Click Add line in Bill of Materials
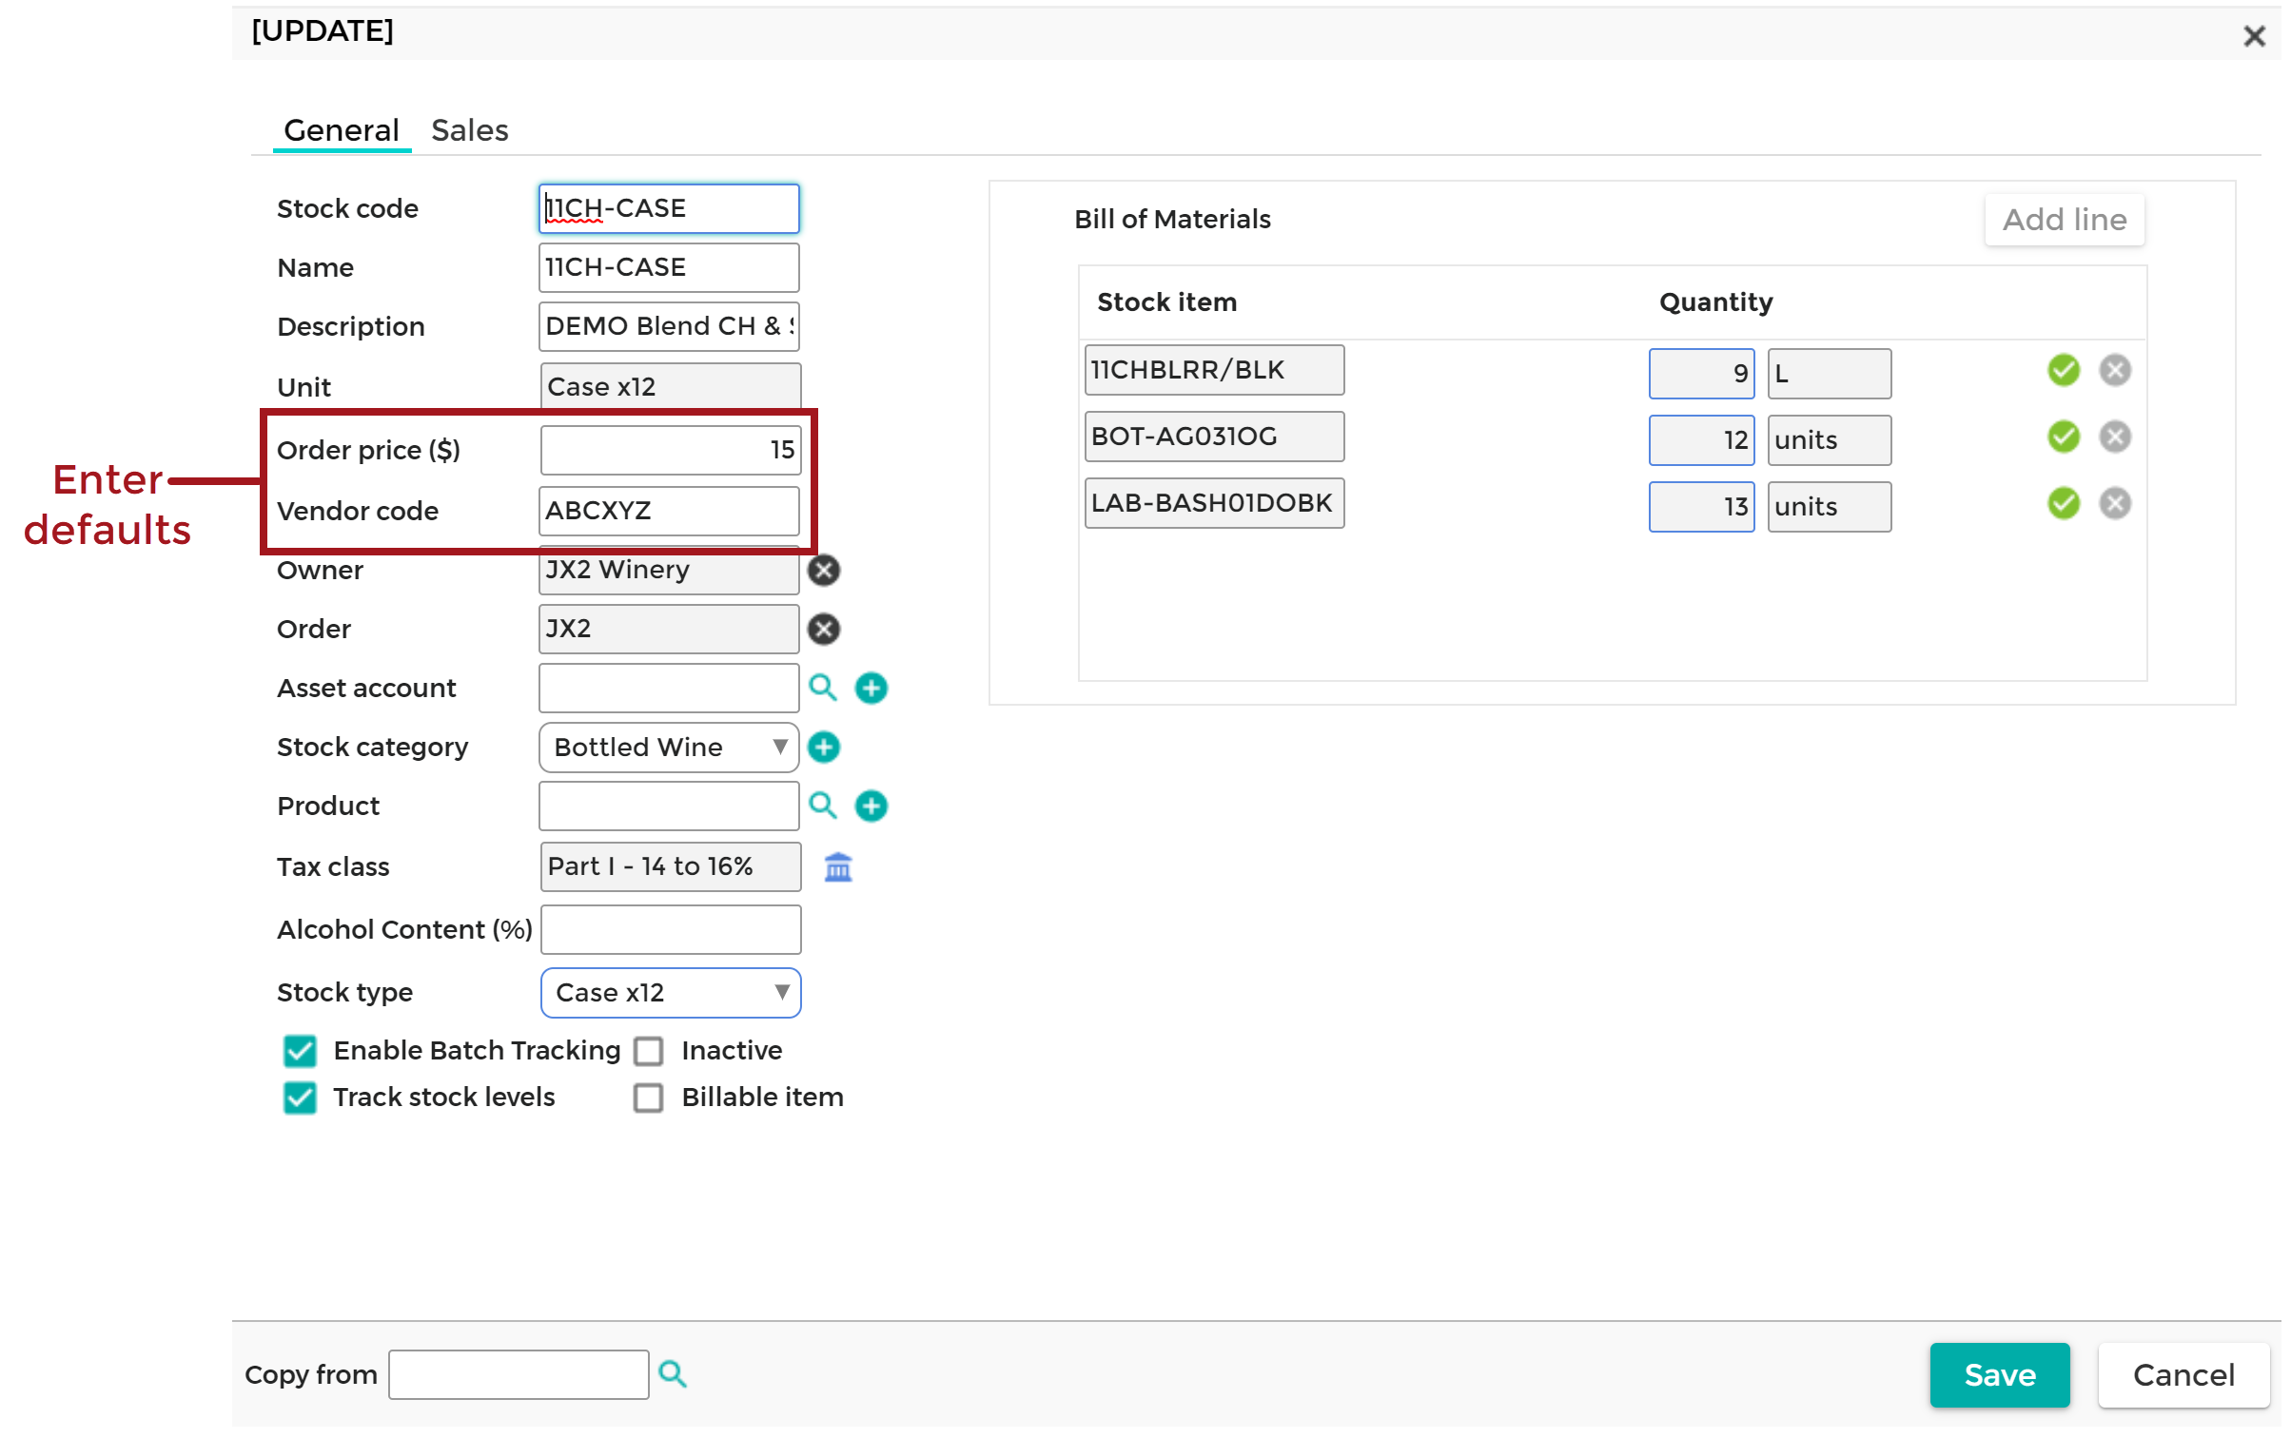Viewport: 2291px width, 1438px height. pyautogui.click(x=2064, y=220)
